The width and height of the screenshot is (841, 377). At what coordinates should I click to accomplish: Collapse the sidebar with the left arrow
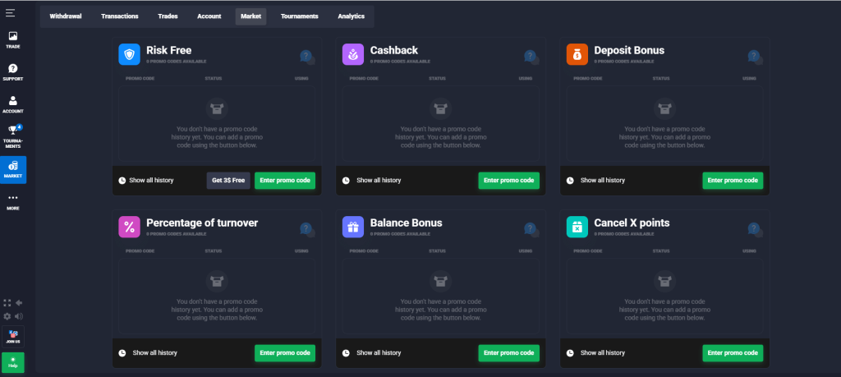pyautogui.click(x=19, y=303)
